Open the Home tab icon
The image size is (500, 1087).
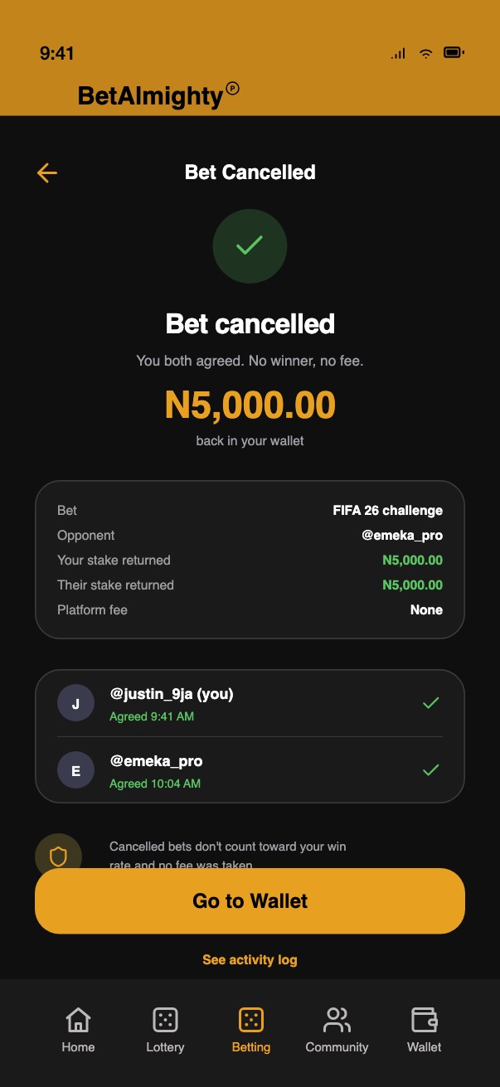[78, 1020]
